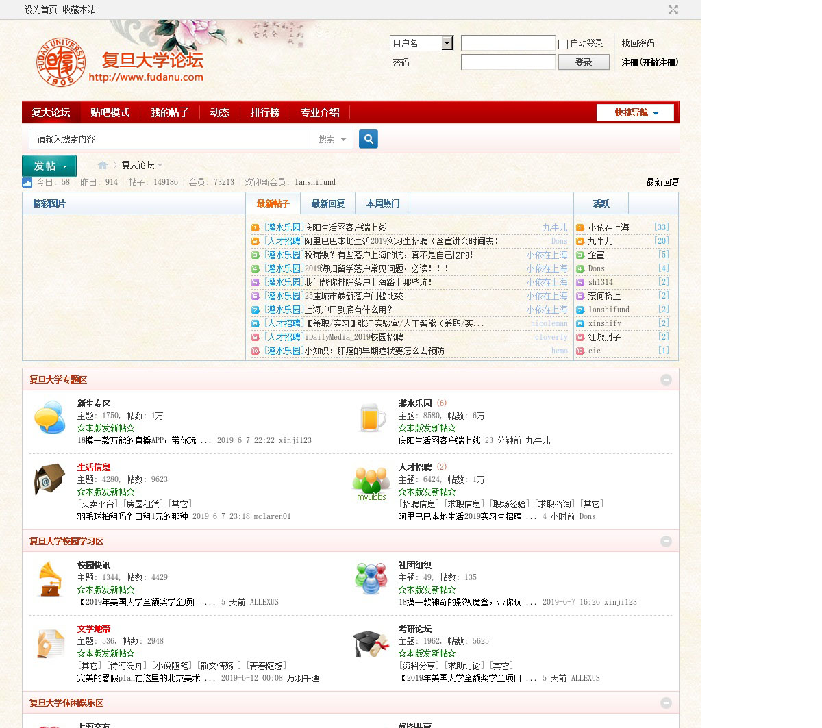Click the 校园快讯 gramophone icon
Viewport: 822px width, 728px height.
click(x=50, y=579)
